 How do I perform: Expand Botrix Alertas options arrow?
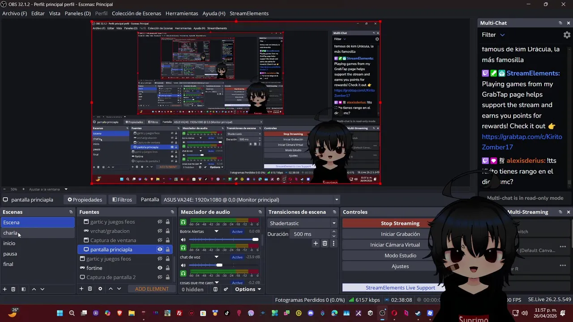217,232
